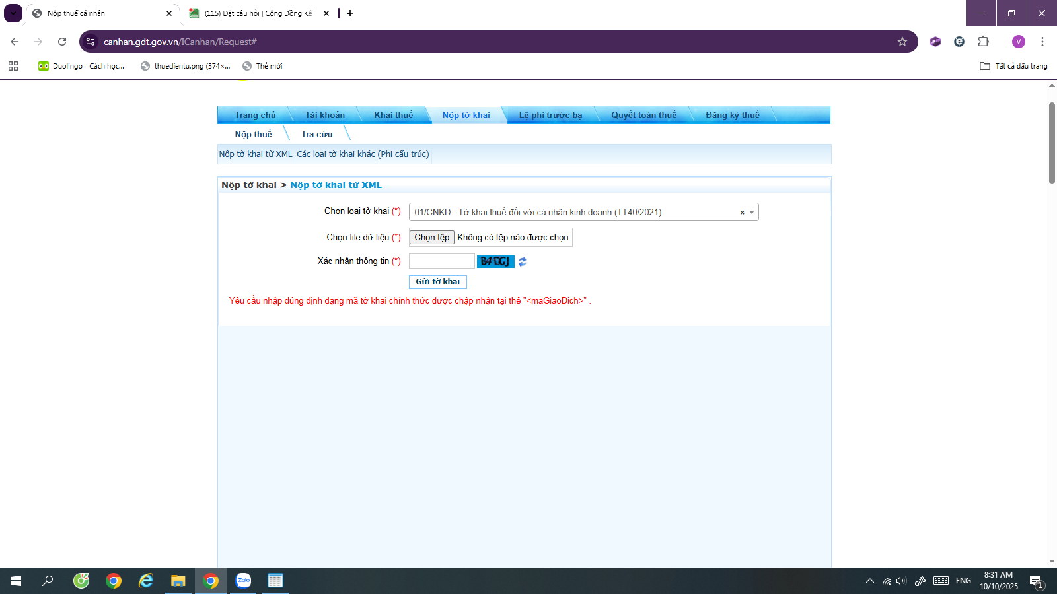Open the Chrome three-dot menu
Viewport: 1057px width, 594px height.
coord(1042,42)
